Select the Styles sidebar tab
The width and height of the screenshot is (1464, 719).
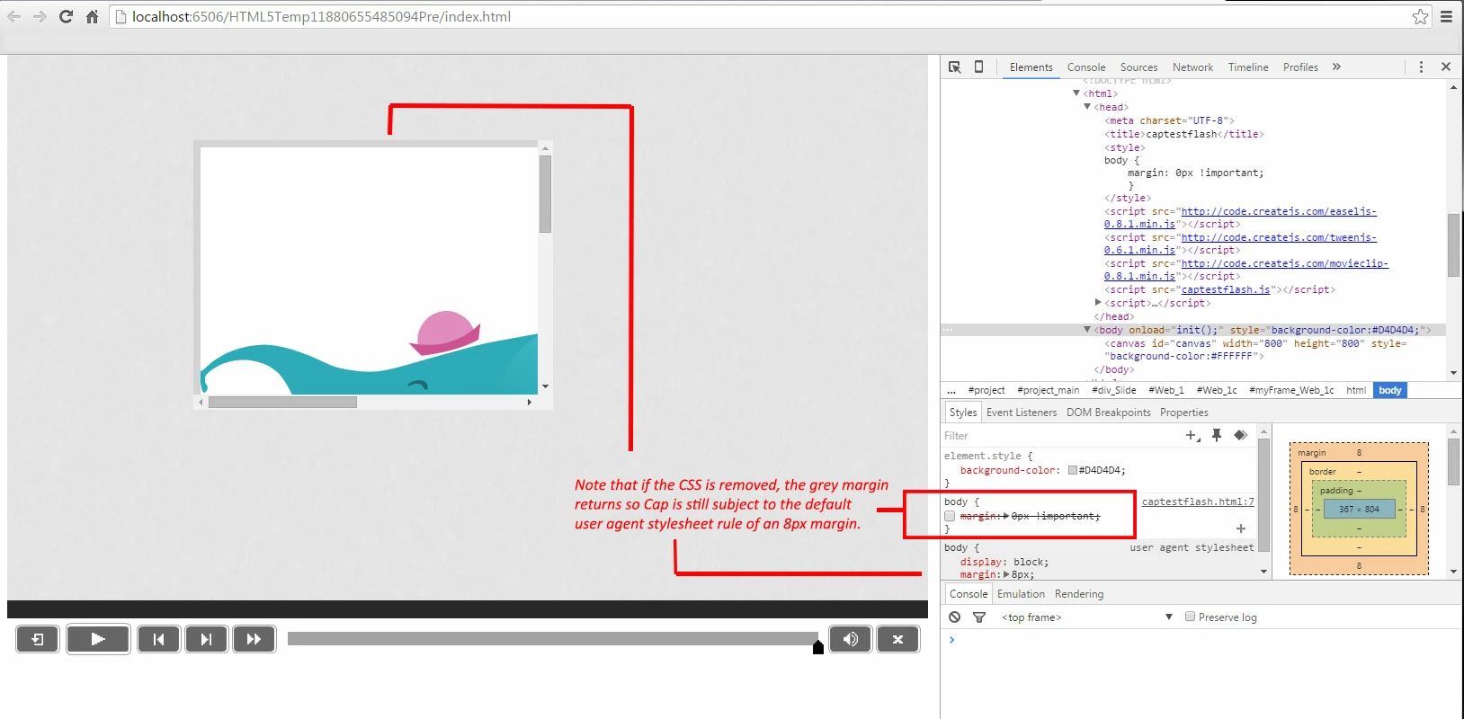coord(962,413)
